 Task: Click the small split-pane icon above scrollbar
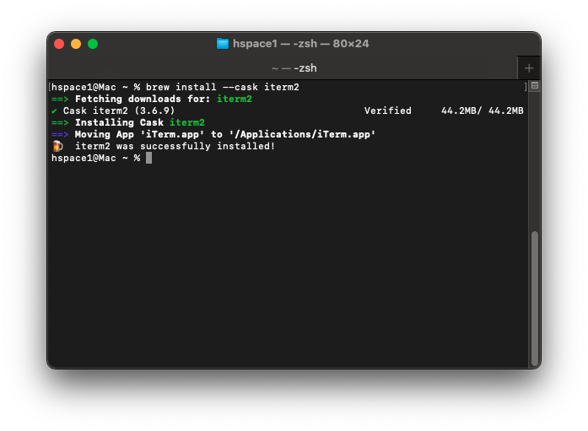tap(534, 86)
